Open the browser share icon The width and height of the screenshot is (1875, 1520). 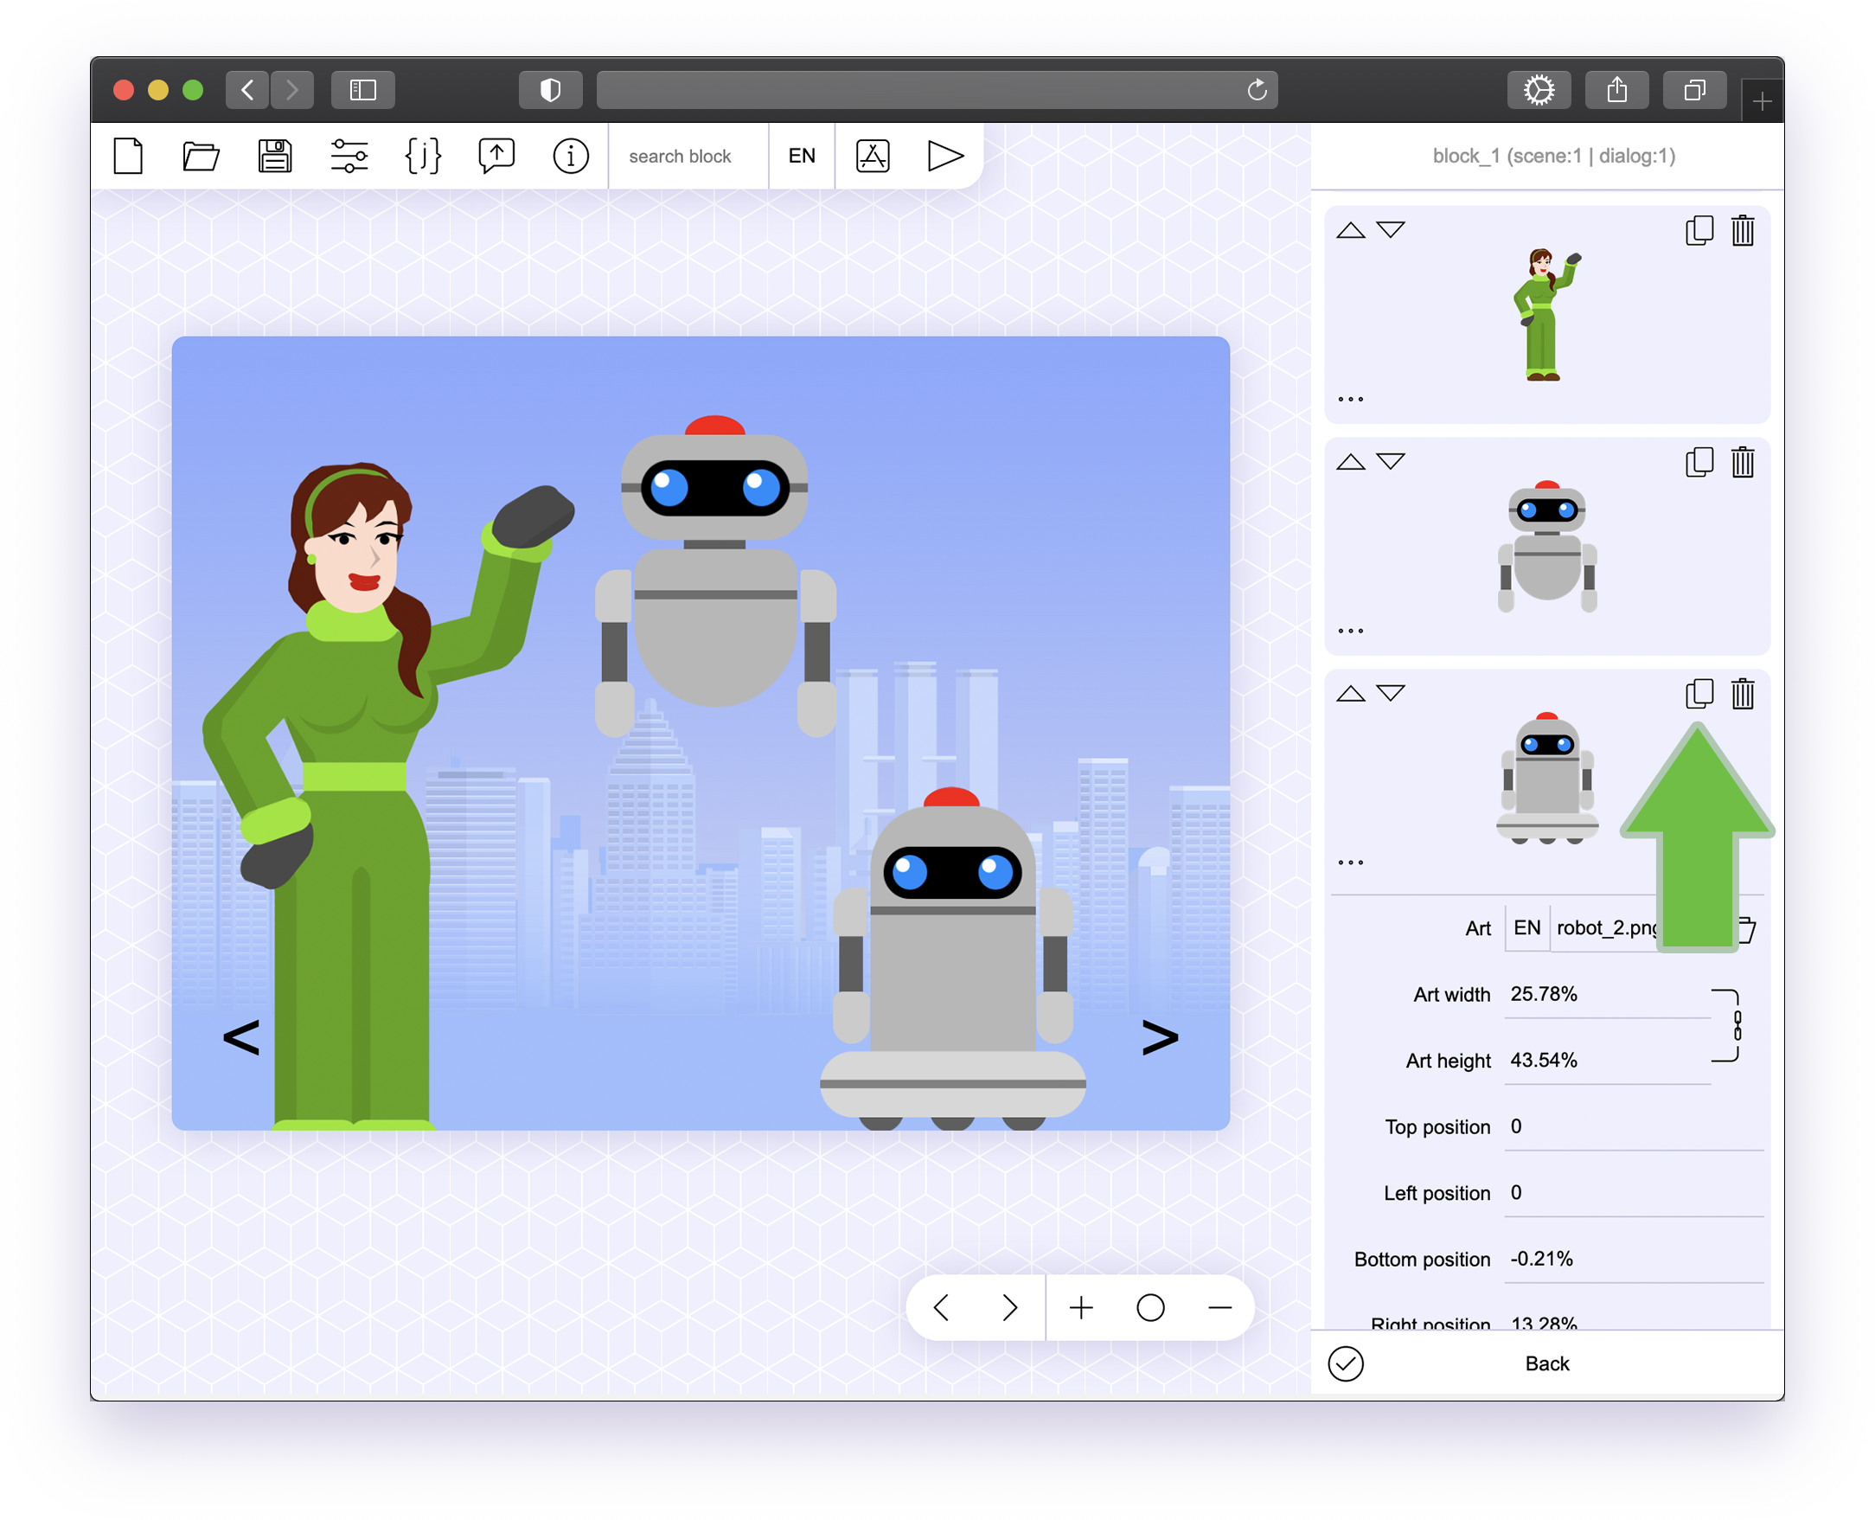1616,90
